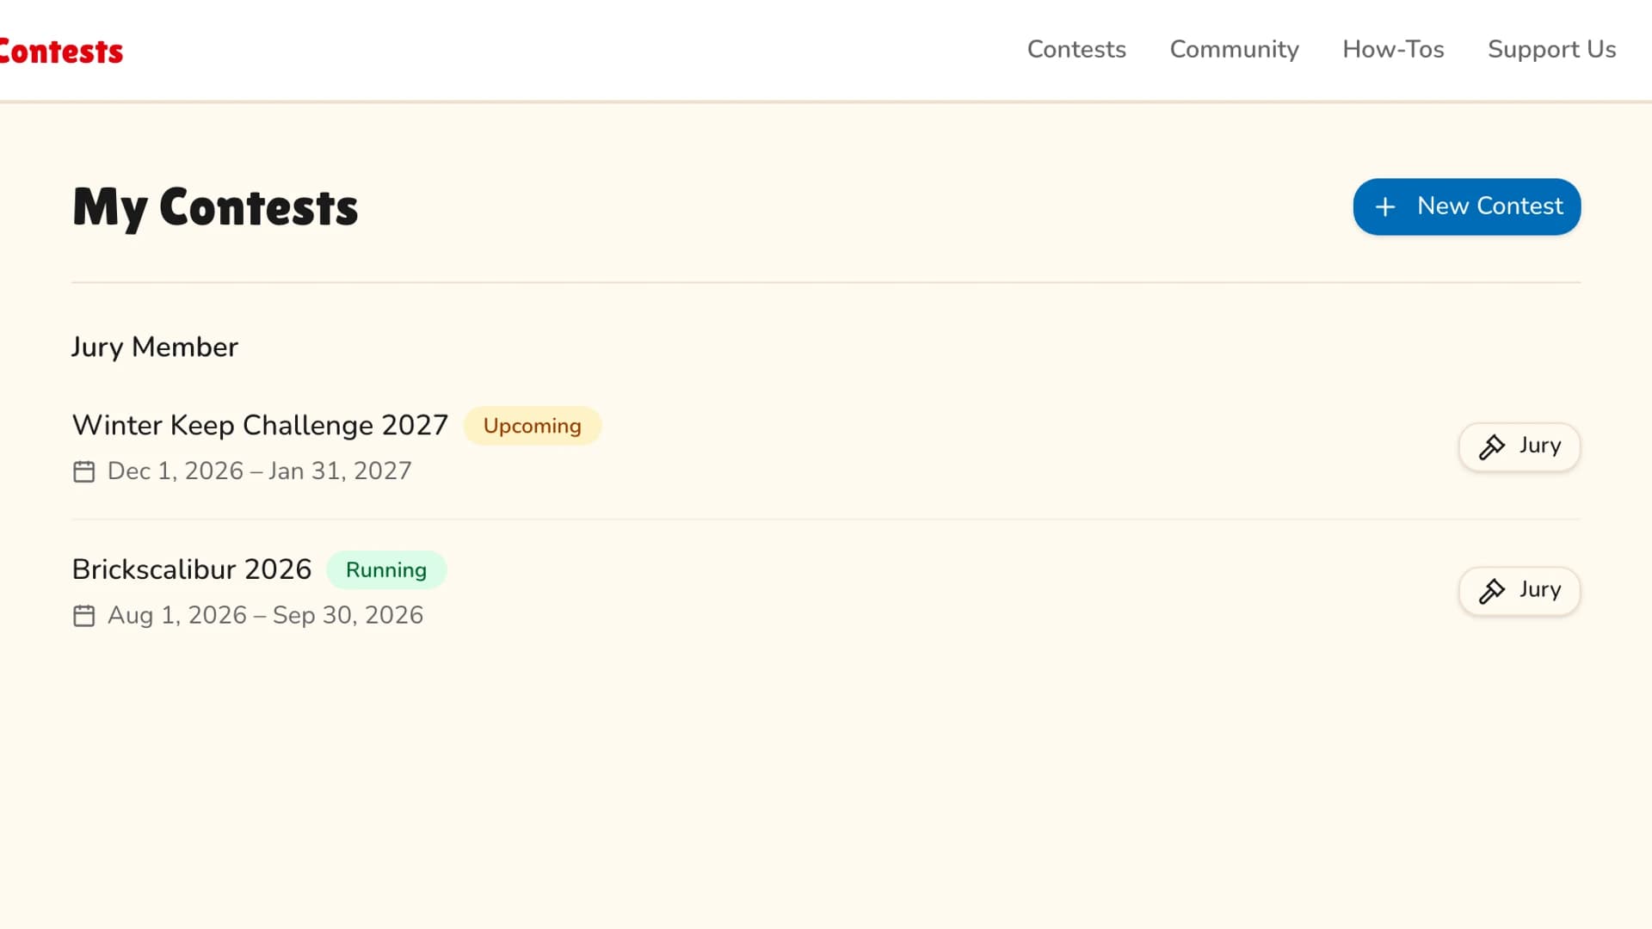Go to the How-Tos page
The width and height of the screenshot is (1652, 929).
click(x=1393, y=49)
